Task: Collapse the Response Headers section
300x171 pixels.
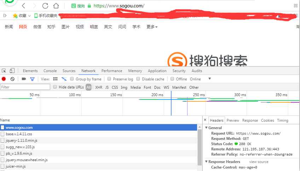Action: [206, 161]
